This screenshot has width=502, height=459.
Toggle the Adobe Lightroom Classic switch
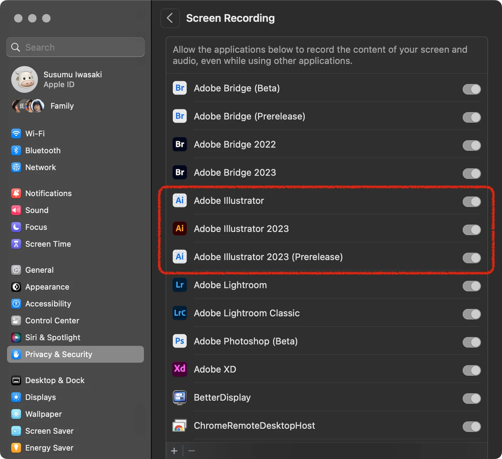tap(471, 314)
